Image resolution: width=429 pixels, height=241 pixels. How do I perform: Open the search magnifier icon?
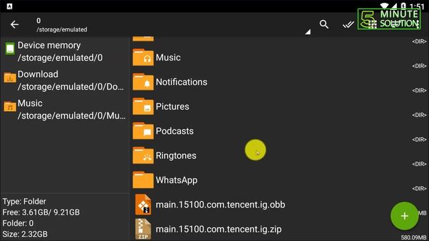click(x=324, y=25)
